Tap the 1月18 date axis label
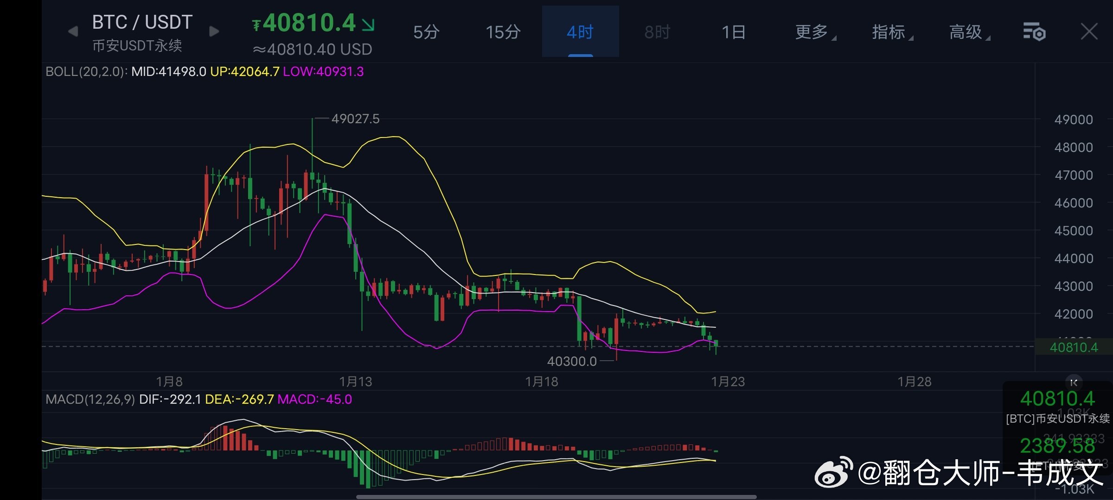This screenshot has height=500, width=1113. click(x=542, y=381)
